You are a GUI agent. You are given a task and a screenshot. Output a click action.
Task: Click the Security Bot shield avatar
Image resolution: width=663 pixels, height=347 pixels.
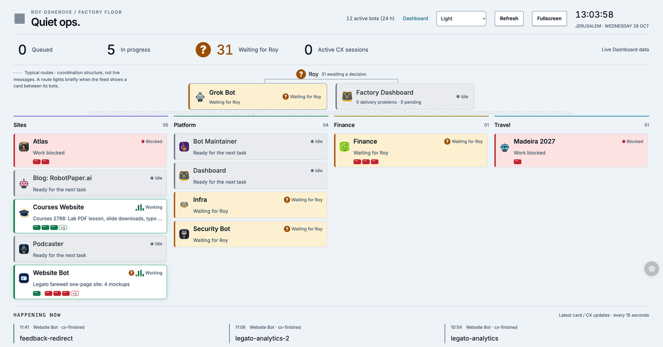click(x=184, y=234)
